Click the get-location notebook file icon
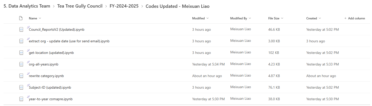Screen dimensions: 372x106 point(21,53)
